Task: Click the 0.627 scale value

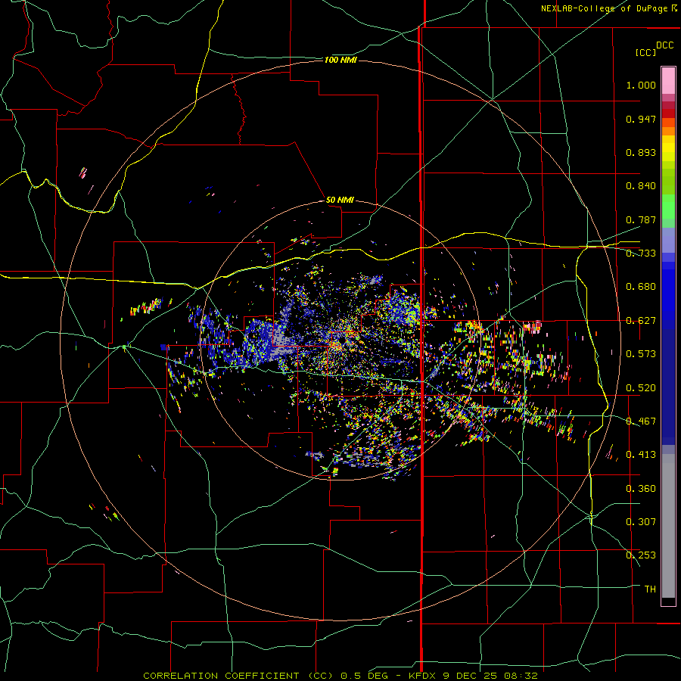Action: coord(641,321)
